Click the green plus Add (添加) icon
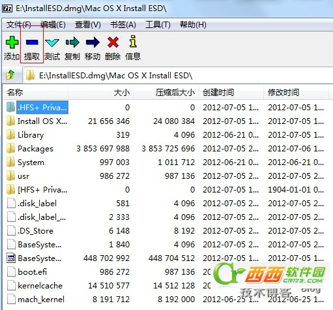The image size is (333, 310). coord(12,42)
